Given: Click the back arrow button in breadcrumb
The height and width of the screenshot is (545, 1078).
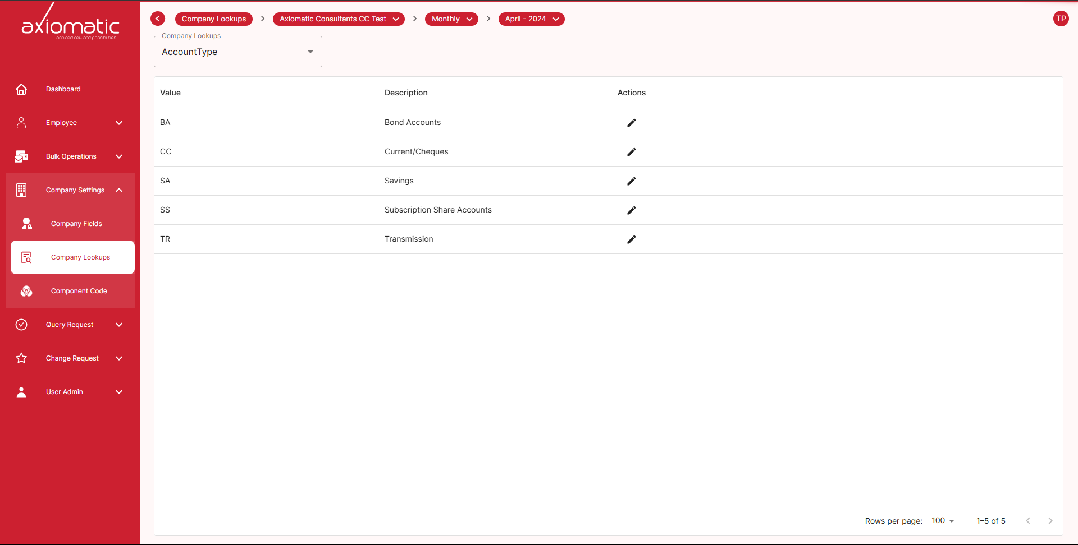Looking at the screenshot, I should pyautogui.click(x=158, y=19).
